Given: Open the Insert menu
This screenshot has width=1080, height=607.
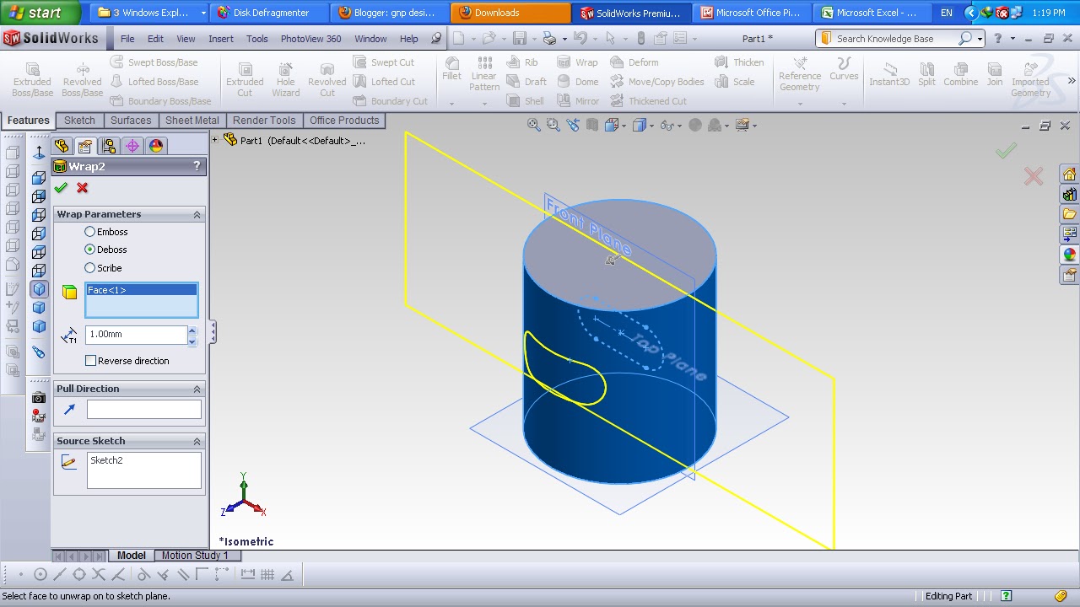Looking at the screenshot, I should pos(220,38).
